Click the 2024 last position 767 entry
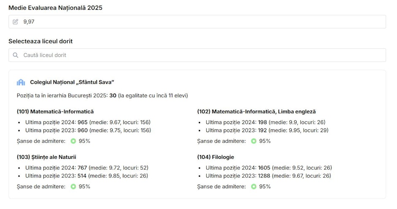Image resolution: width=397 pixels, height=209 pixels. click(x=87, y=168)
